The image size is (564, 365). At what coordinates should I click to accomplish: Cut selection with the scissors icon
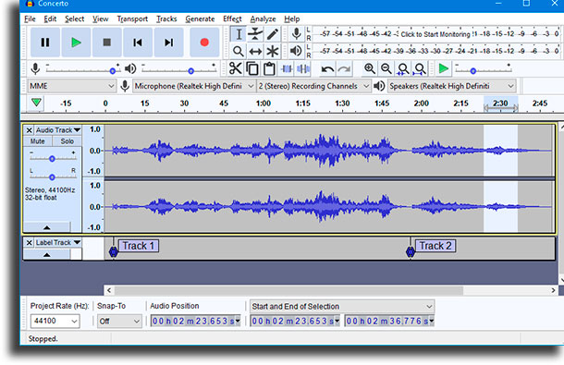click(235, 68)
